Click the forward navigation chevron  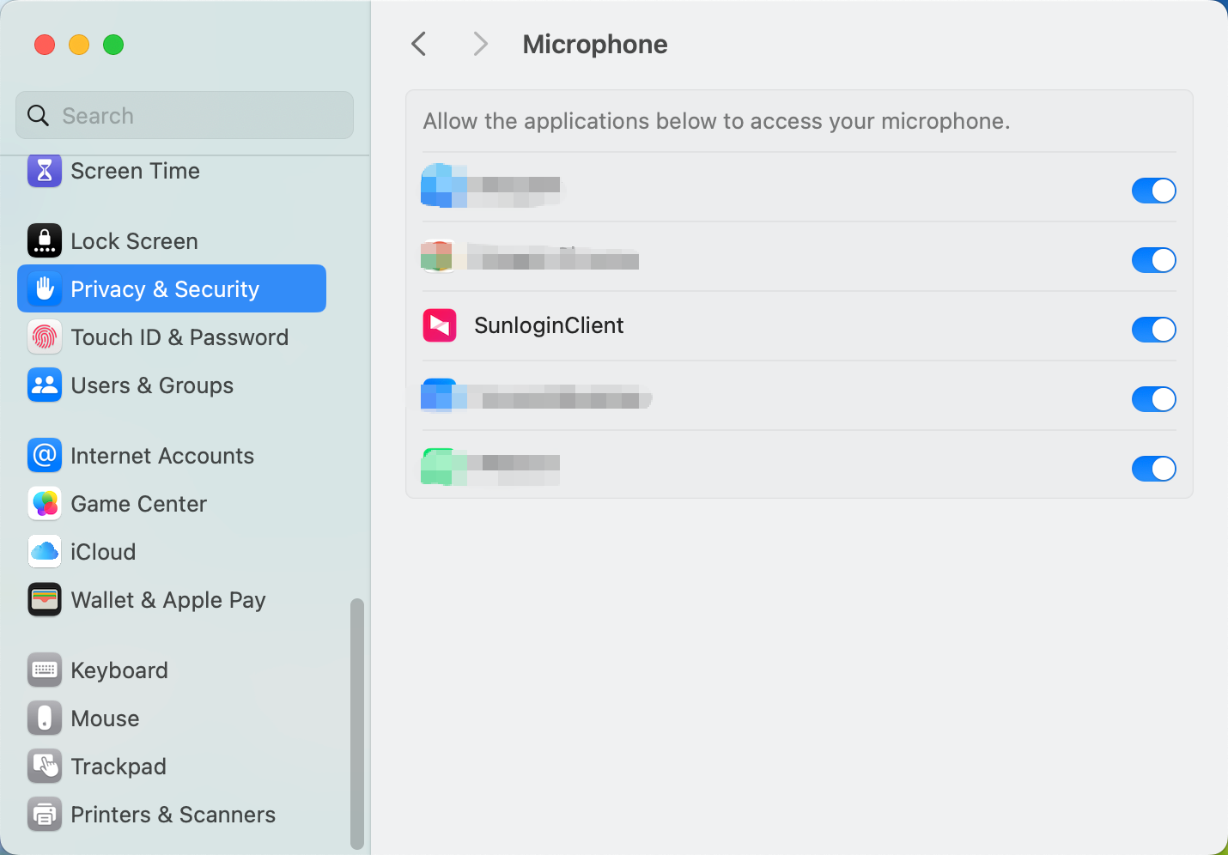pos(480,44)
